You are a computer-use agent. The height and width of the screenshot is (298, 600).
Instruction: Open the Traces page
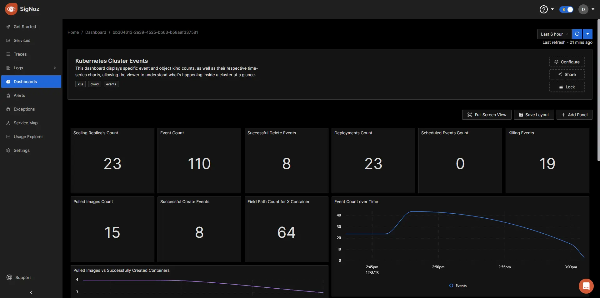31,54
